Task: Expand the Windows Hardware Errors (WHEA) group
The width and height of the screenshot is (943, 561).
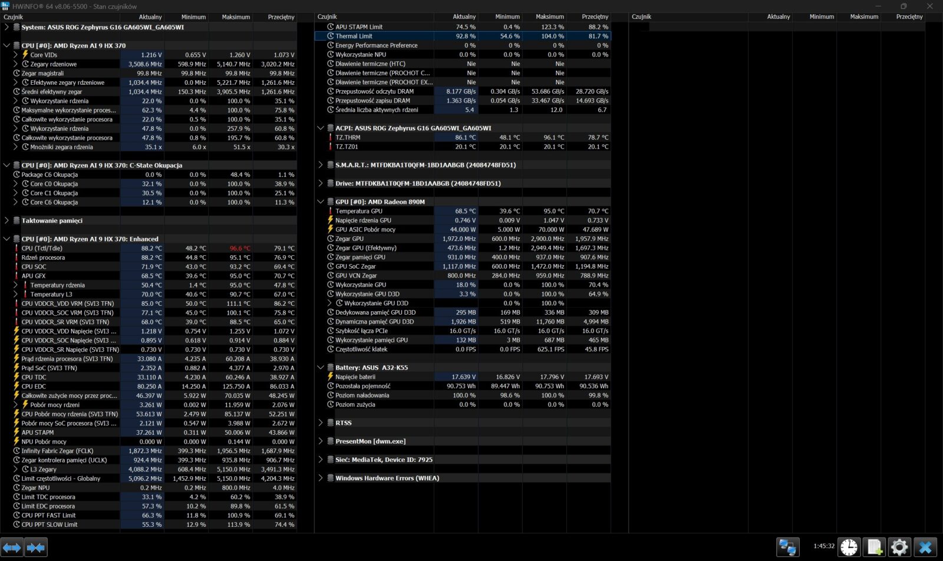Action: (x=321, y=478)
